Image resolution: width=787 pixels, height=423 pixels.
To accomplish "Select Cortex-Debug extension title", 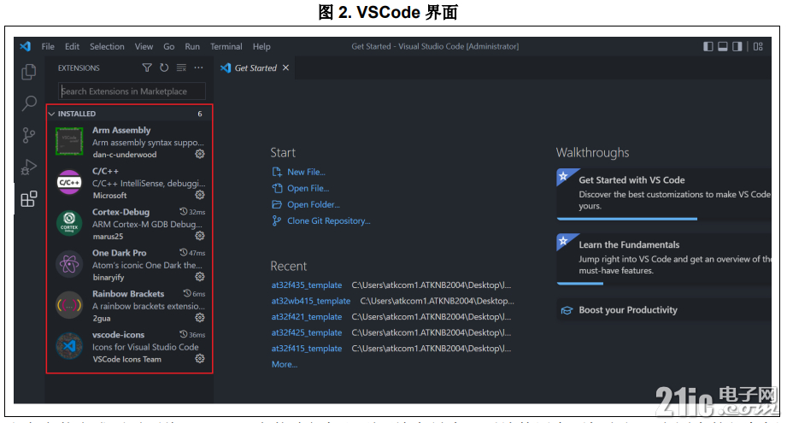I will coord(121,212).
